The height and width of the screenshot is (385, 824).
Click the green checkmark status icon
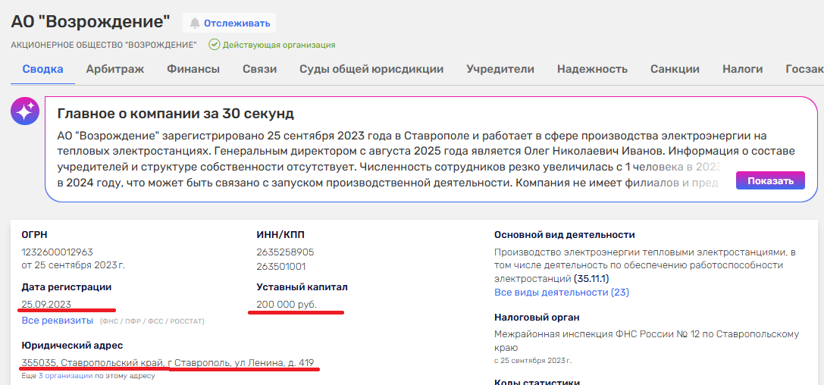coord(214,45)
